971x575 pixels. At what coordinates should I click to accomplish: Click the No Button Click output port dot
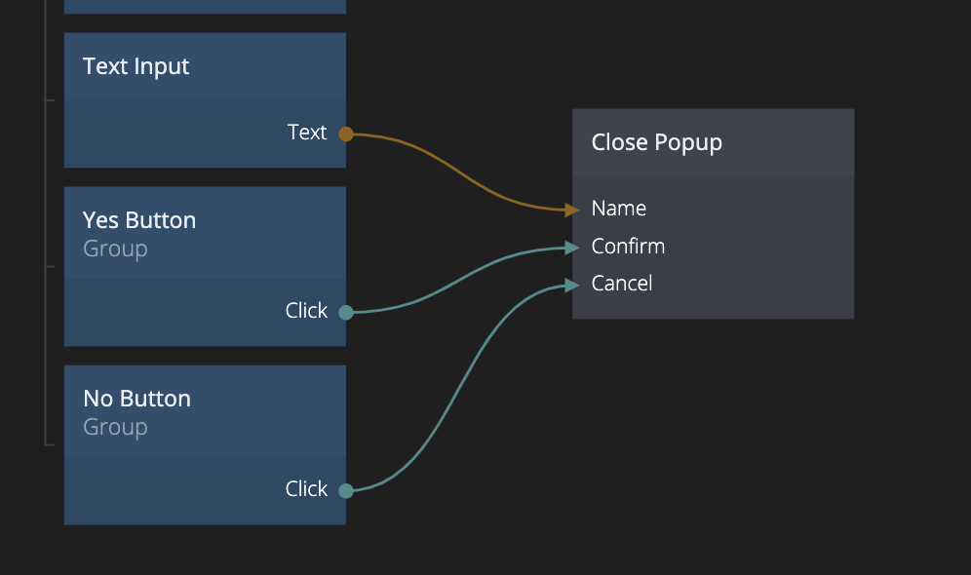tap(345, 490)
